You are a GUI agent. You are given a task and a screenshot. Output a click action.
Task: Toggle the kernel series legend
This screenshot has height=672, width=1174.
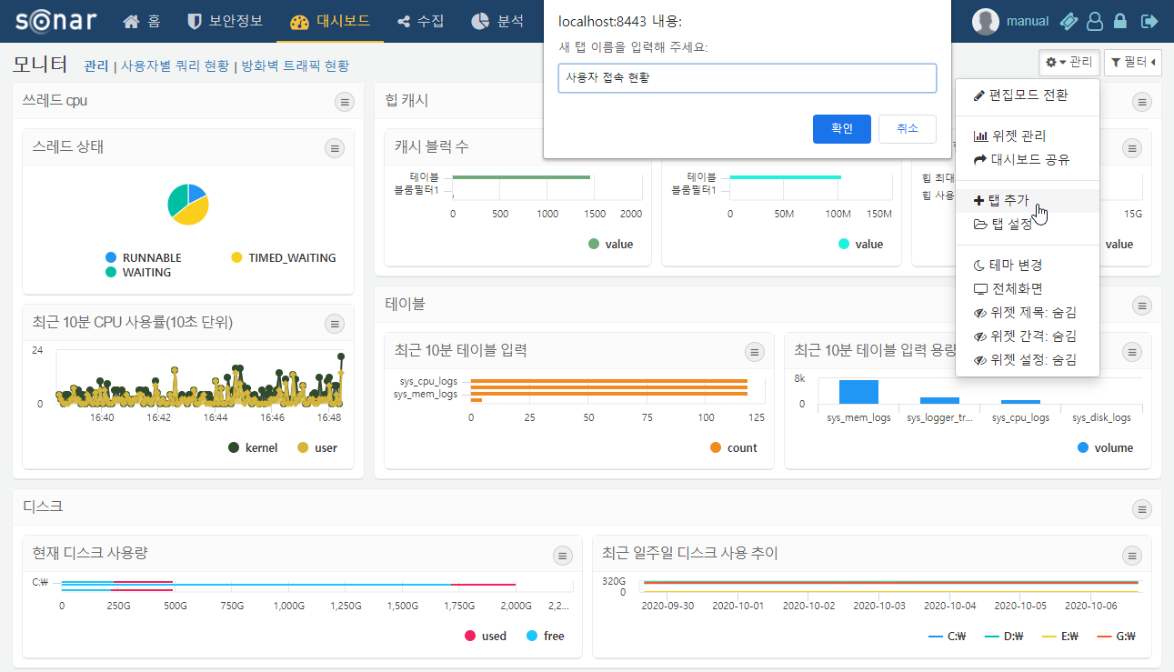tap(254, 447)
